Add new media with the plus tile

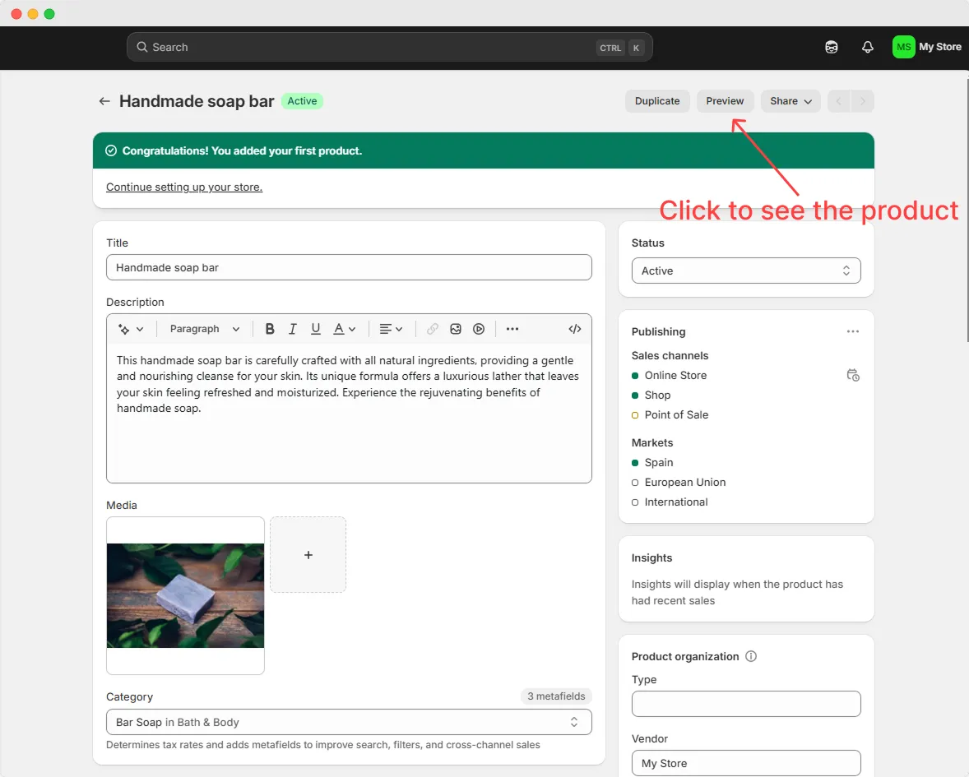[x=308, y=554]
